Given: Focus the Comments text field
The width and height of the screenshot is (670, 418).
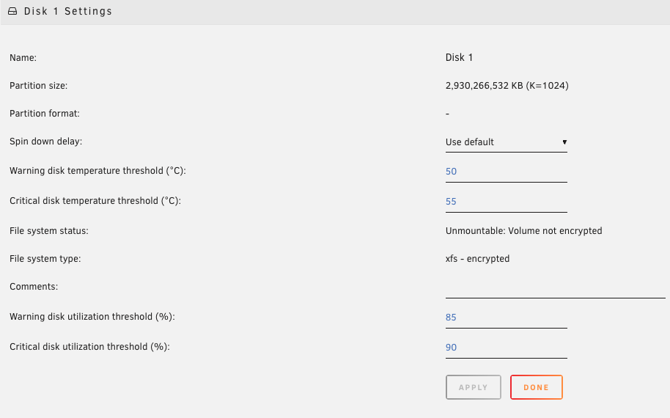Looking at the screenshot, I should tap(555, 287).
